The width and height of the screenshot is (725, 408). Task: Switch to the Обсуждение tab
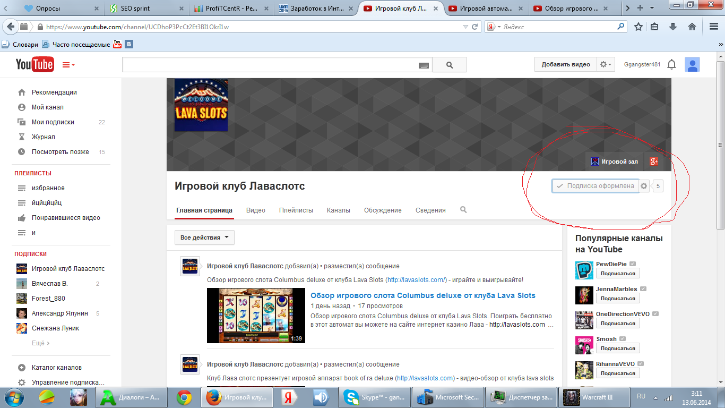[x=383, y=210]
